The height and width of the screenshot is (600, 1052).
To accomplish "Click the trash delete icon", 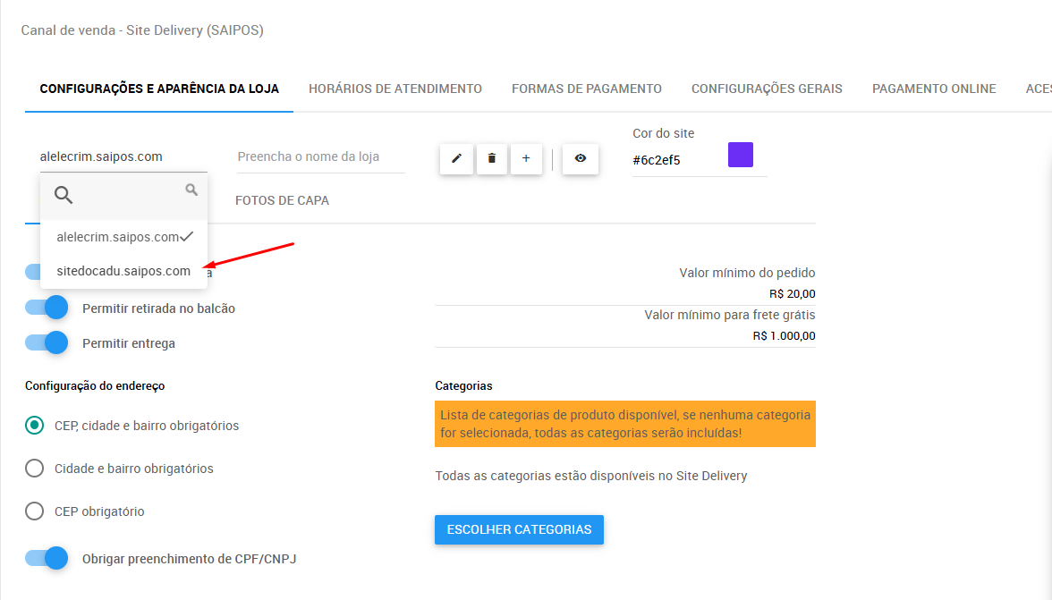I will (491, 158).
